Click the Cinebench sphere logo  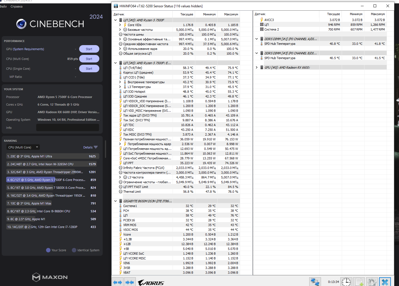click(21, 24)
